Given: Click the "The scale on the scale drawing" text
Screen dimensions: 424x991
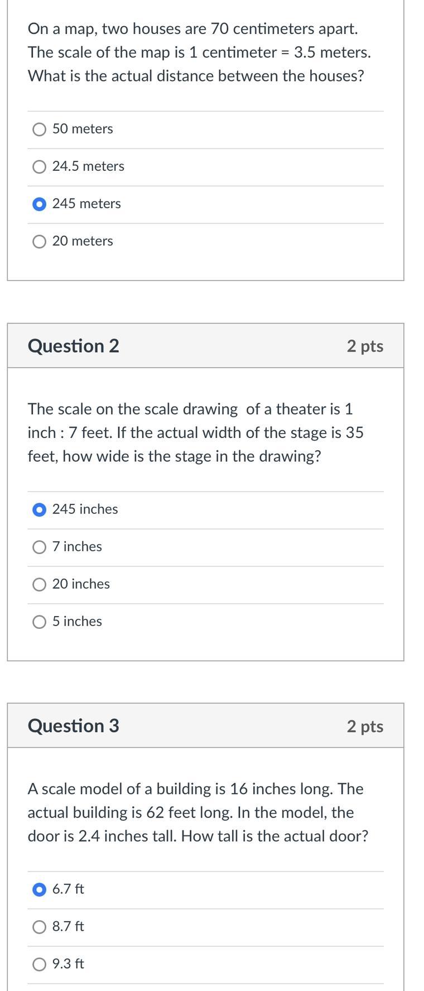Looking at the screenshot, I should tap(190, 409).
